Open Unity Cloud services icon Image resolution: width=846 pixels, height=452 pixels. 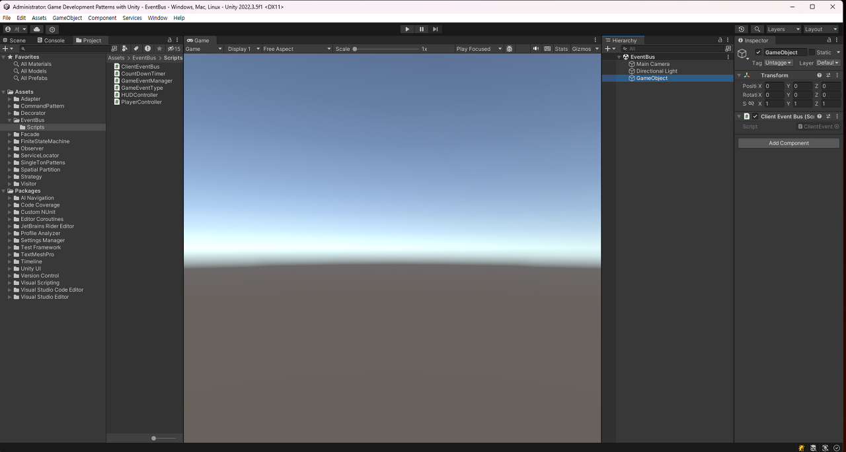[37, 29]
